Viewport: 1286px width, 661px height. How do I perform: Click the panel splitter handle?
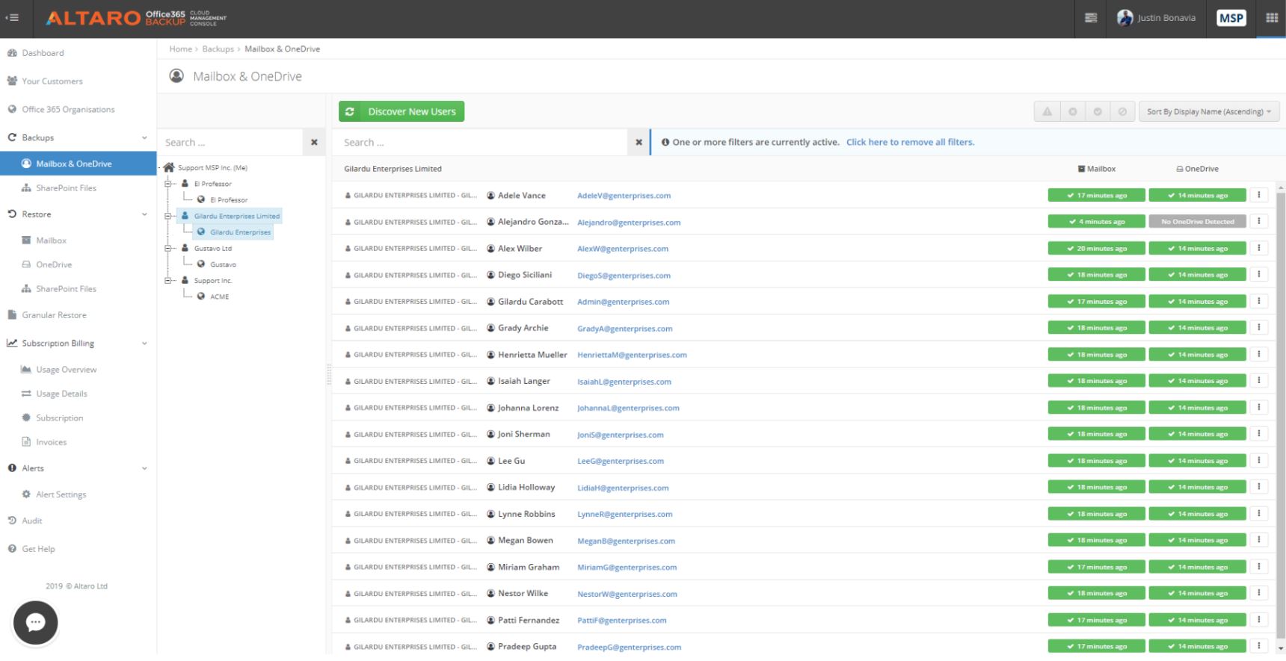(328, 373)
